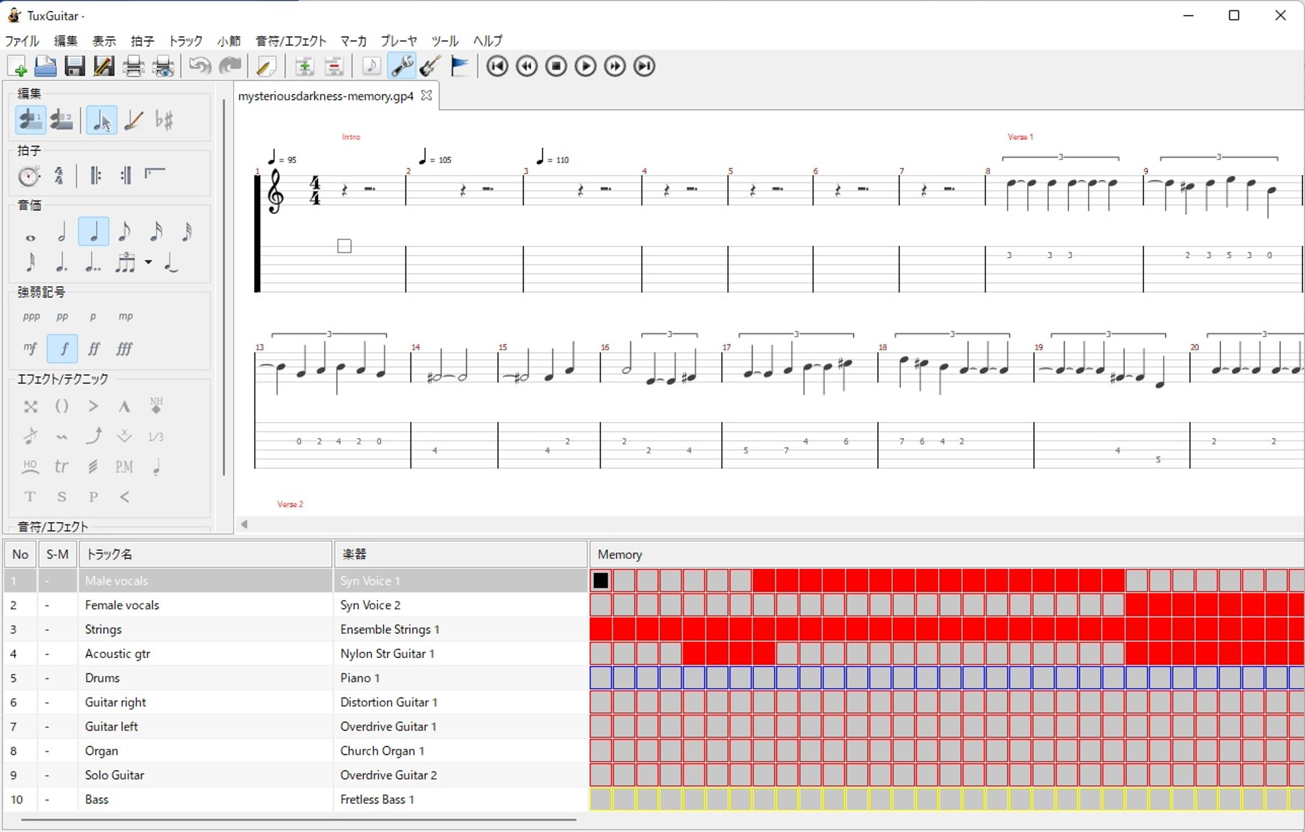The width and height of the screenshot is (1305, 832).
Task: Toggle the palm mute PM effect
Action: [x=124, y=467]
